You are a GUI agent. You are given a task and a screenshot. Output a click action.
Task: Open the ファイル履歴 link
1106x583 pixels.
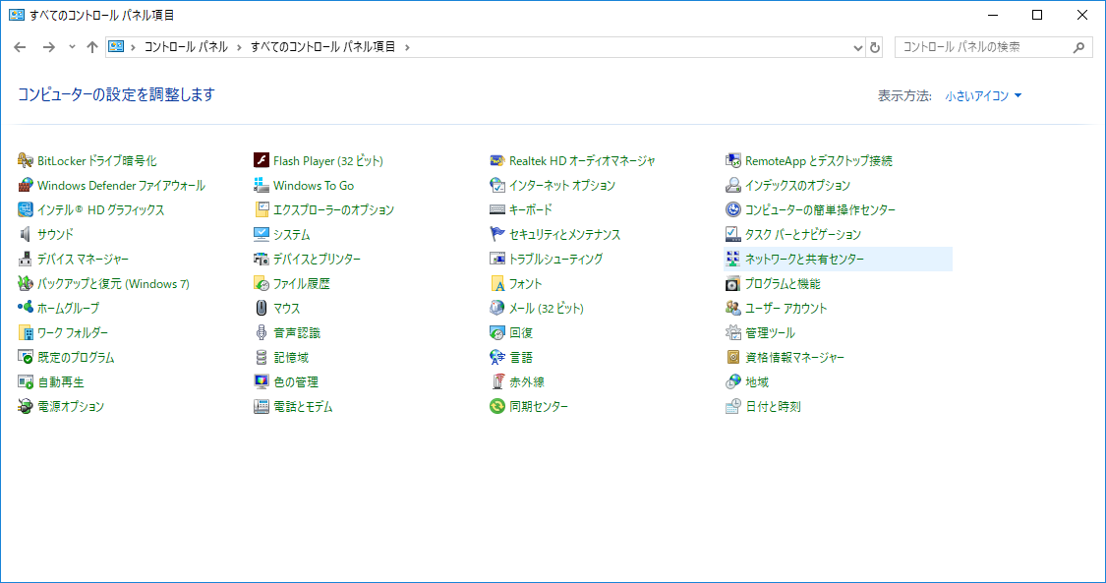[x=301, y=284]
